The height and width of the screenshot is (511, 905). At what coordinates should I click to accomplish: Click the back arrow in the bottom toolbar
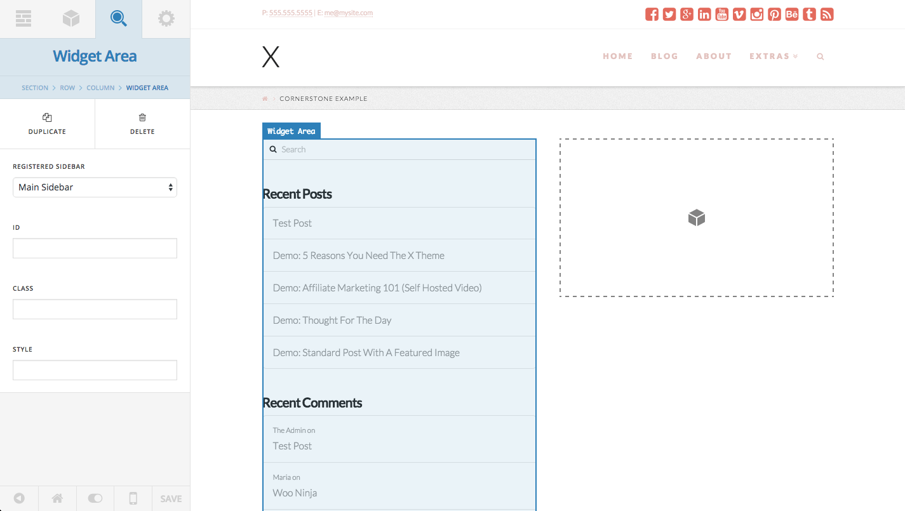pyautogui.click(x=18, y=498)
